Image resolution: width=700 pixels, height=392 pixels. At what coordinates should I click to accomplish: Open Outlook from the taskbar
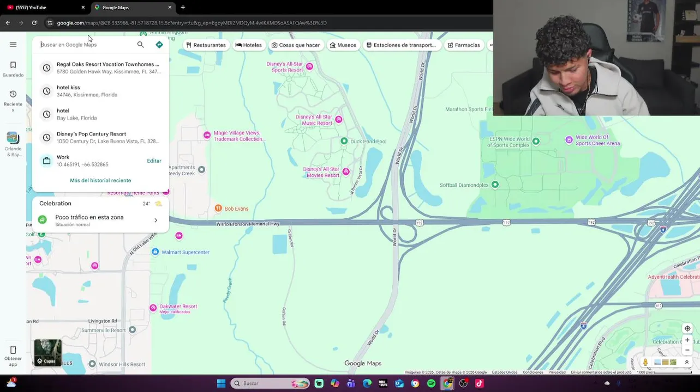tap(399, 383)
